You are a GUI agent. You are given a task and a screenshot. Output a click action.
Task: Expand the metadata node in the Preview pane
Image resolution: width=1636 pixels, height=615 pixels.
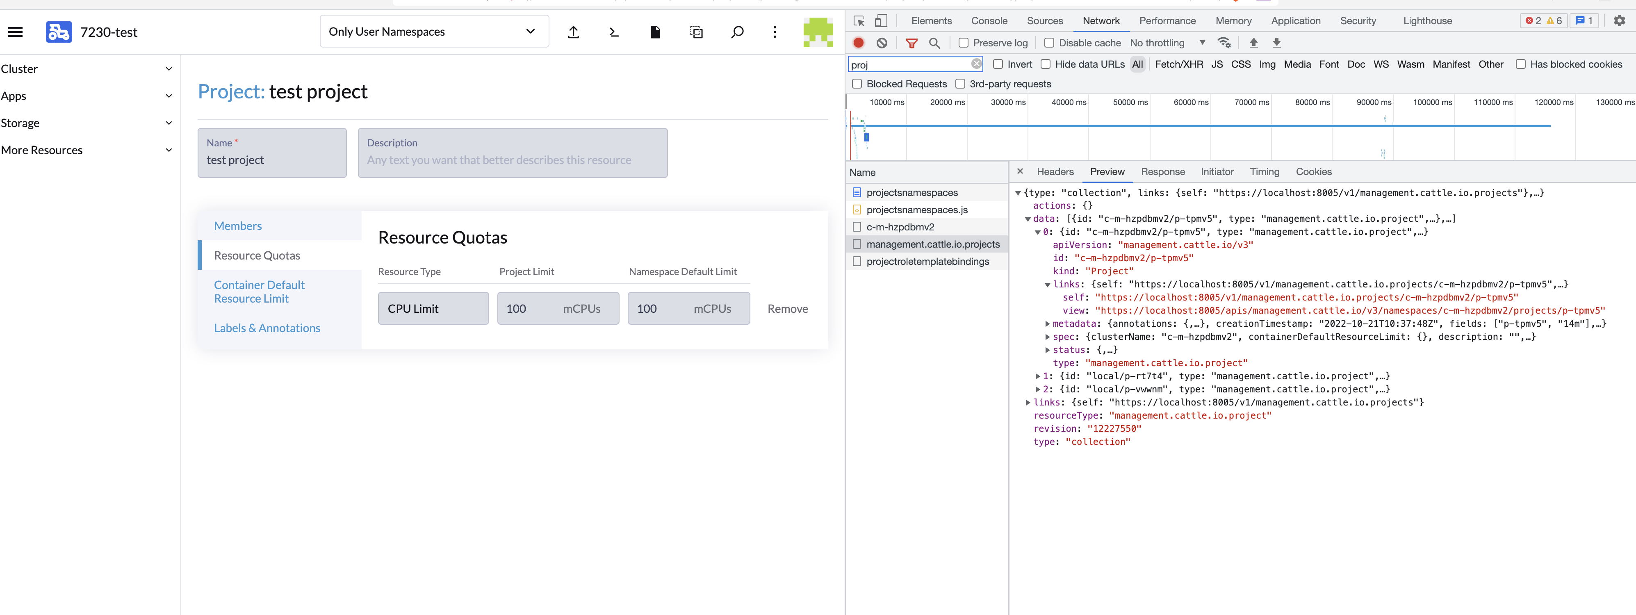1047,323
